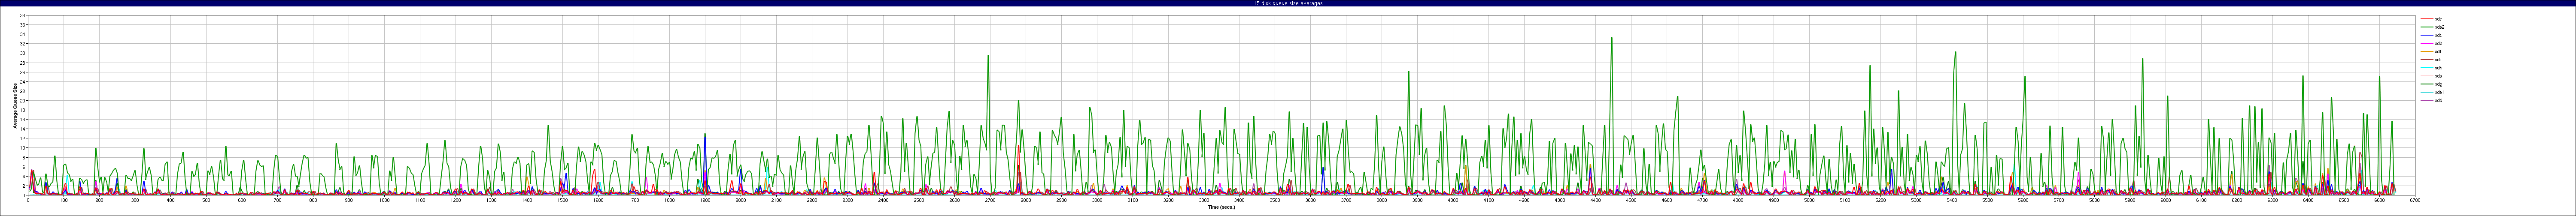This screenshot has width=2576, height=216.
Task: Select the 'sde' legend entry
Action: [x=2439, y=19]
